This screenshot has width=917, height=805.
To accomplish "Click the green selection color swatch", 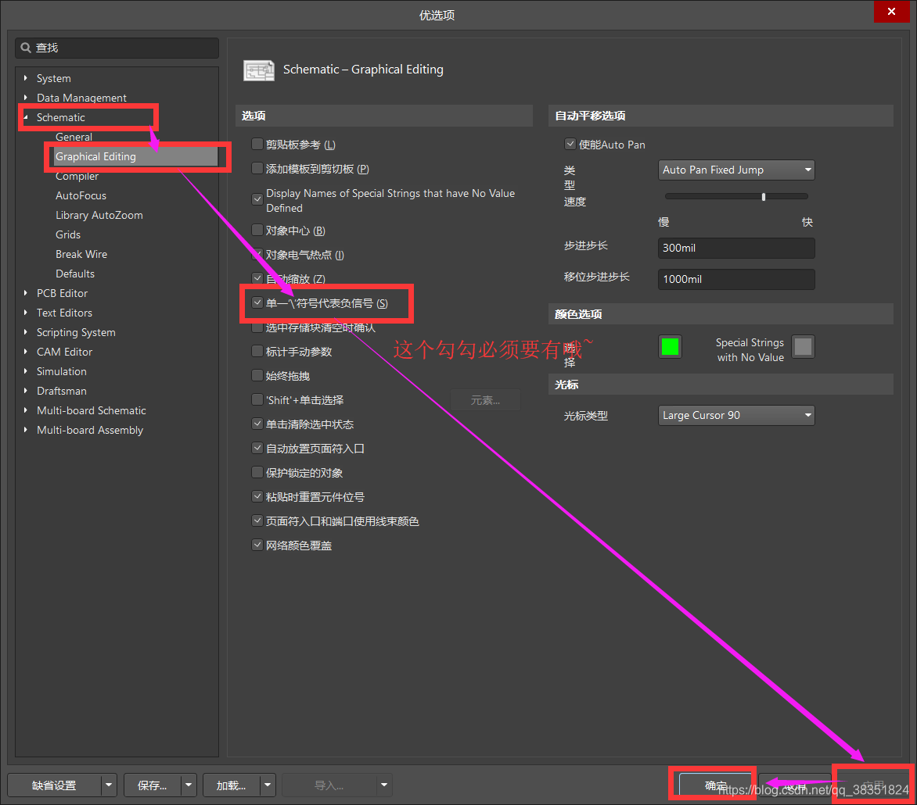I will tap(670, 347).
